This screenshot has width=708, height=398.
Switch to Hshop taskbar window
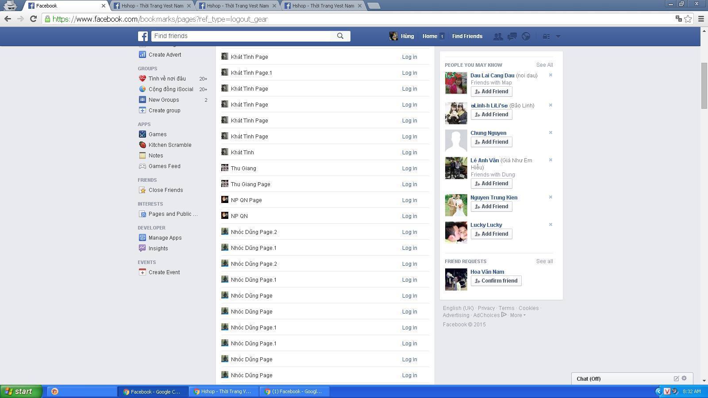click(x=224, y=391)
